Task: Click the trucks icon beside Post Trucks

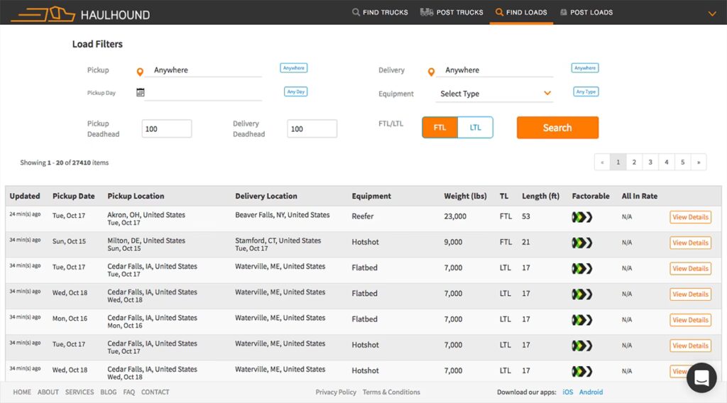Action: pyautogui.click(x=427, y=12)
